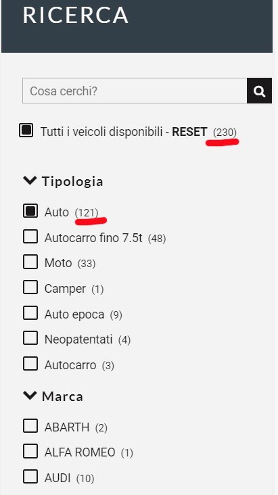Select the ABARTH brand checkbox
The height and width of the screenshot is (495, 278).
click(30, 426)
